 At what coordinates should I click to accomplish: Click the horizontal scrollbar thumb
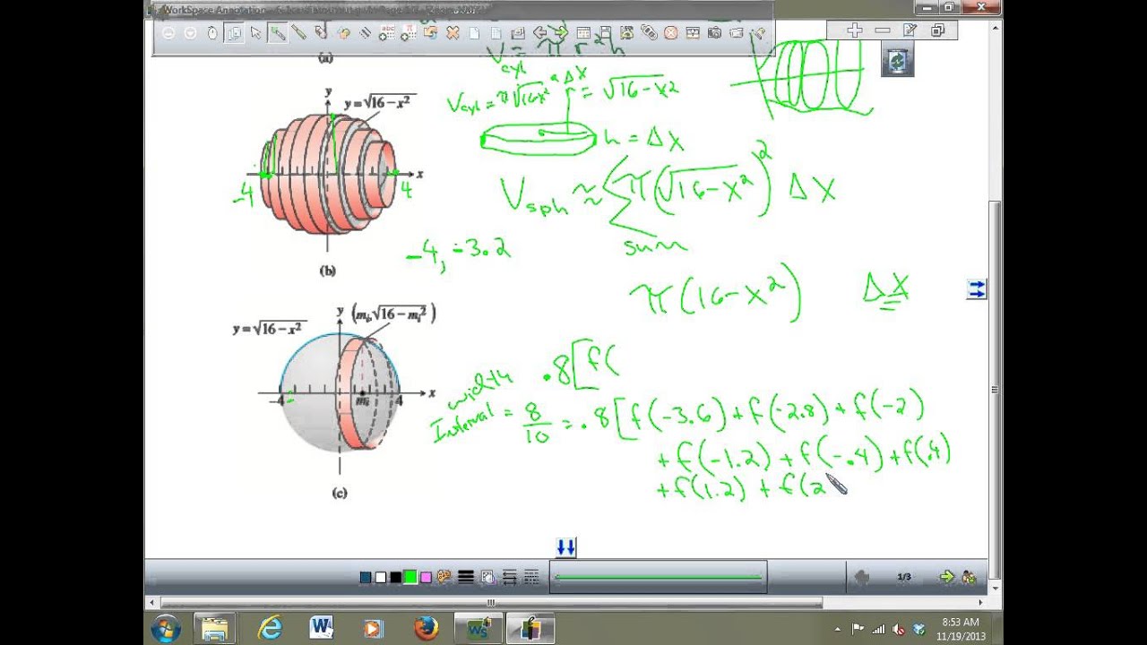(x=491, y=603)
